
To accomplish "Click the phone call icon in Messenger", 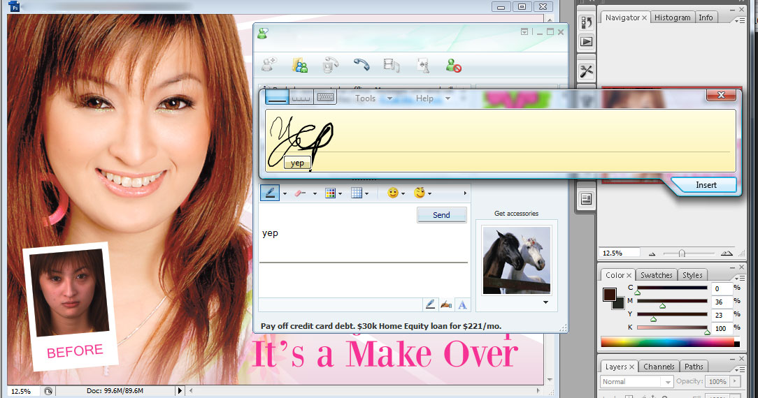I will click(361, 64).
